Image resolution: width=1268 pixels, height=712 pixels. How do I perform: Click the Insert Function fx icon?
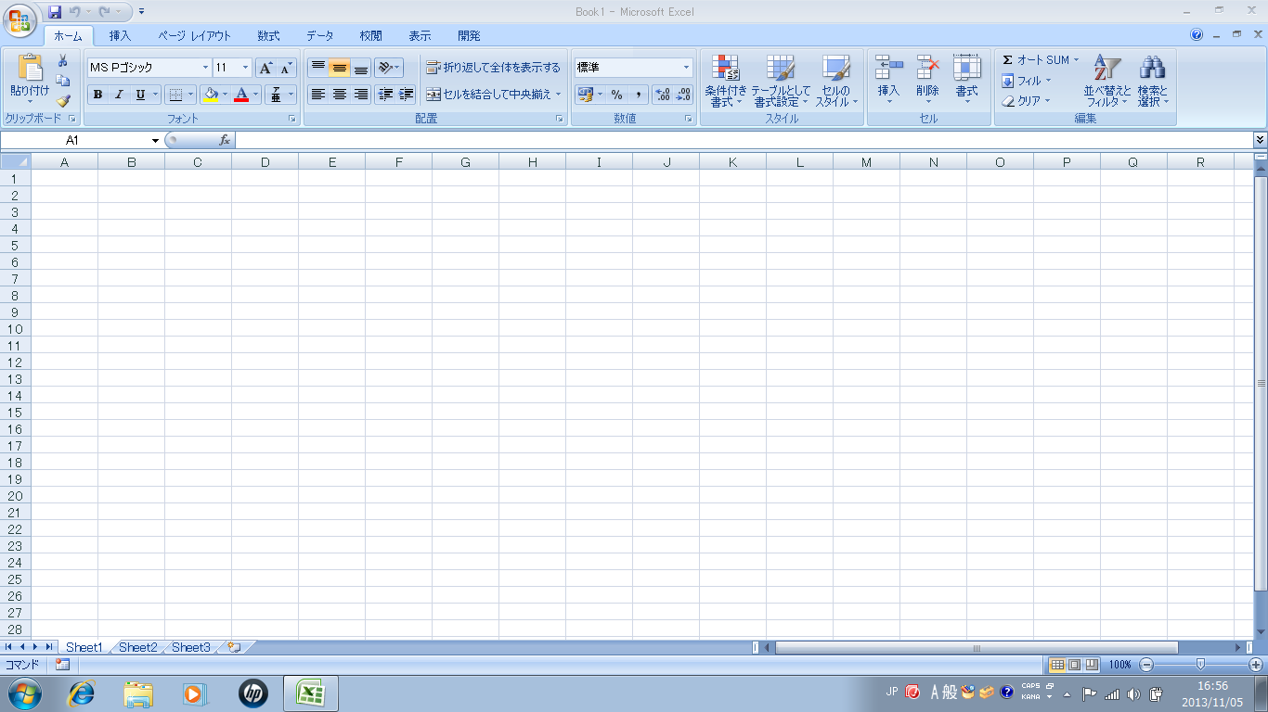(x=224, y=140)
